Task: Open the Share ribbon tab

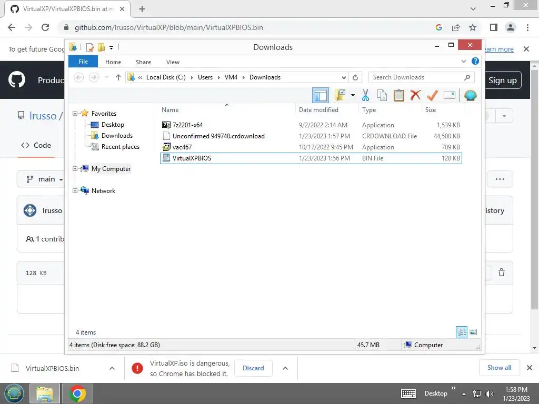Action: 143,62
